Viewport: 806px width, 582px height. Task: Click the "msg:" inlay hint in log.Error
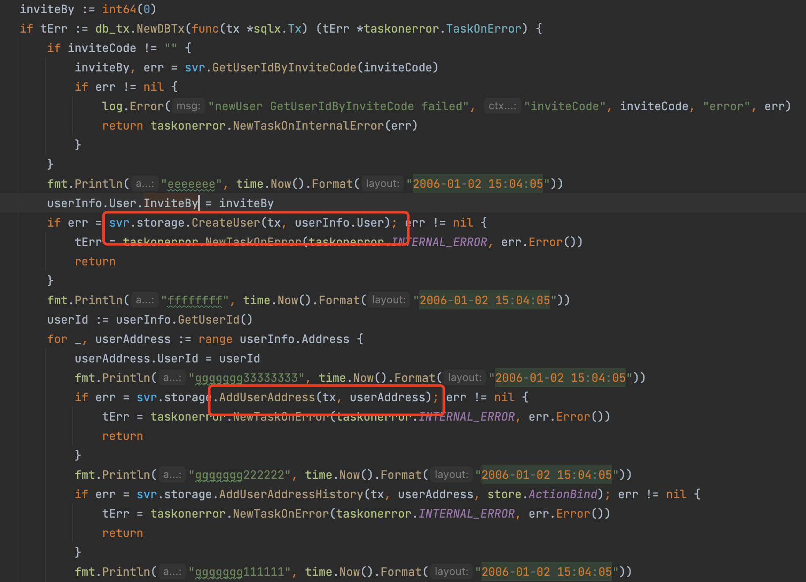tap(188, 106)
